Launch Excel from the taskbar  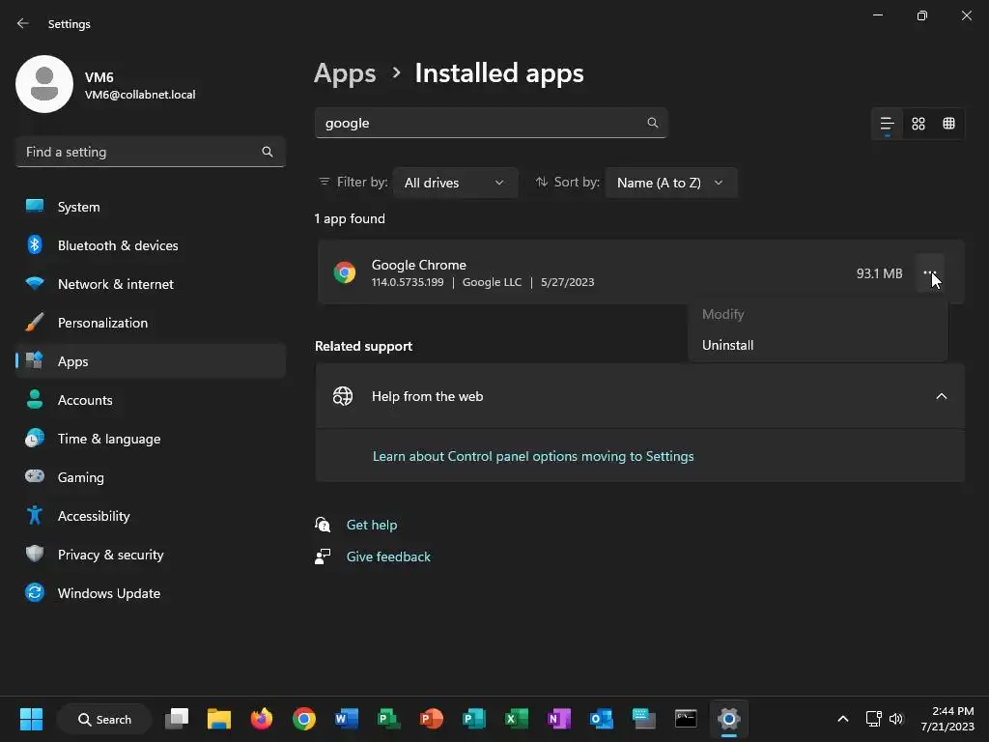517,719
